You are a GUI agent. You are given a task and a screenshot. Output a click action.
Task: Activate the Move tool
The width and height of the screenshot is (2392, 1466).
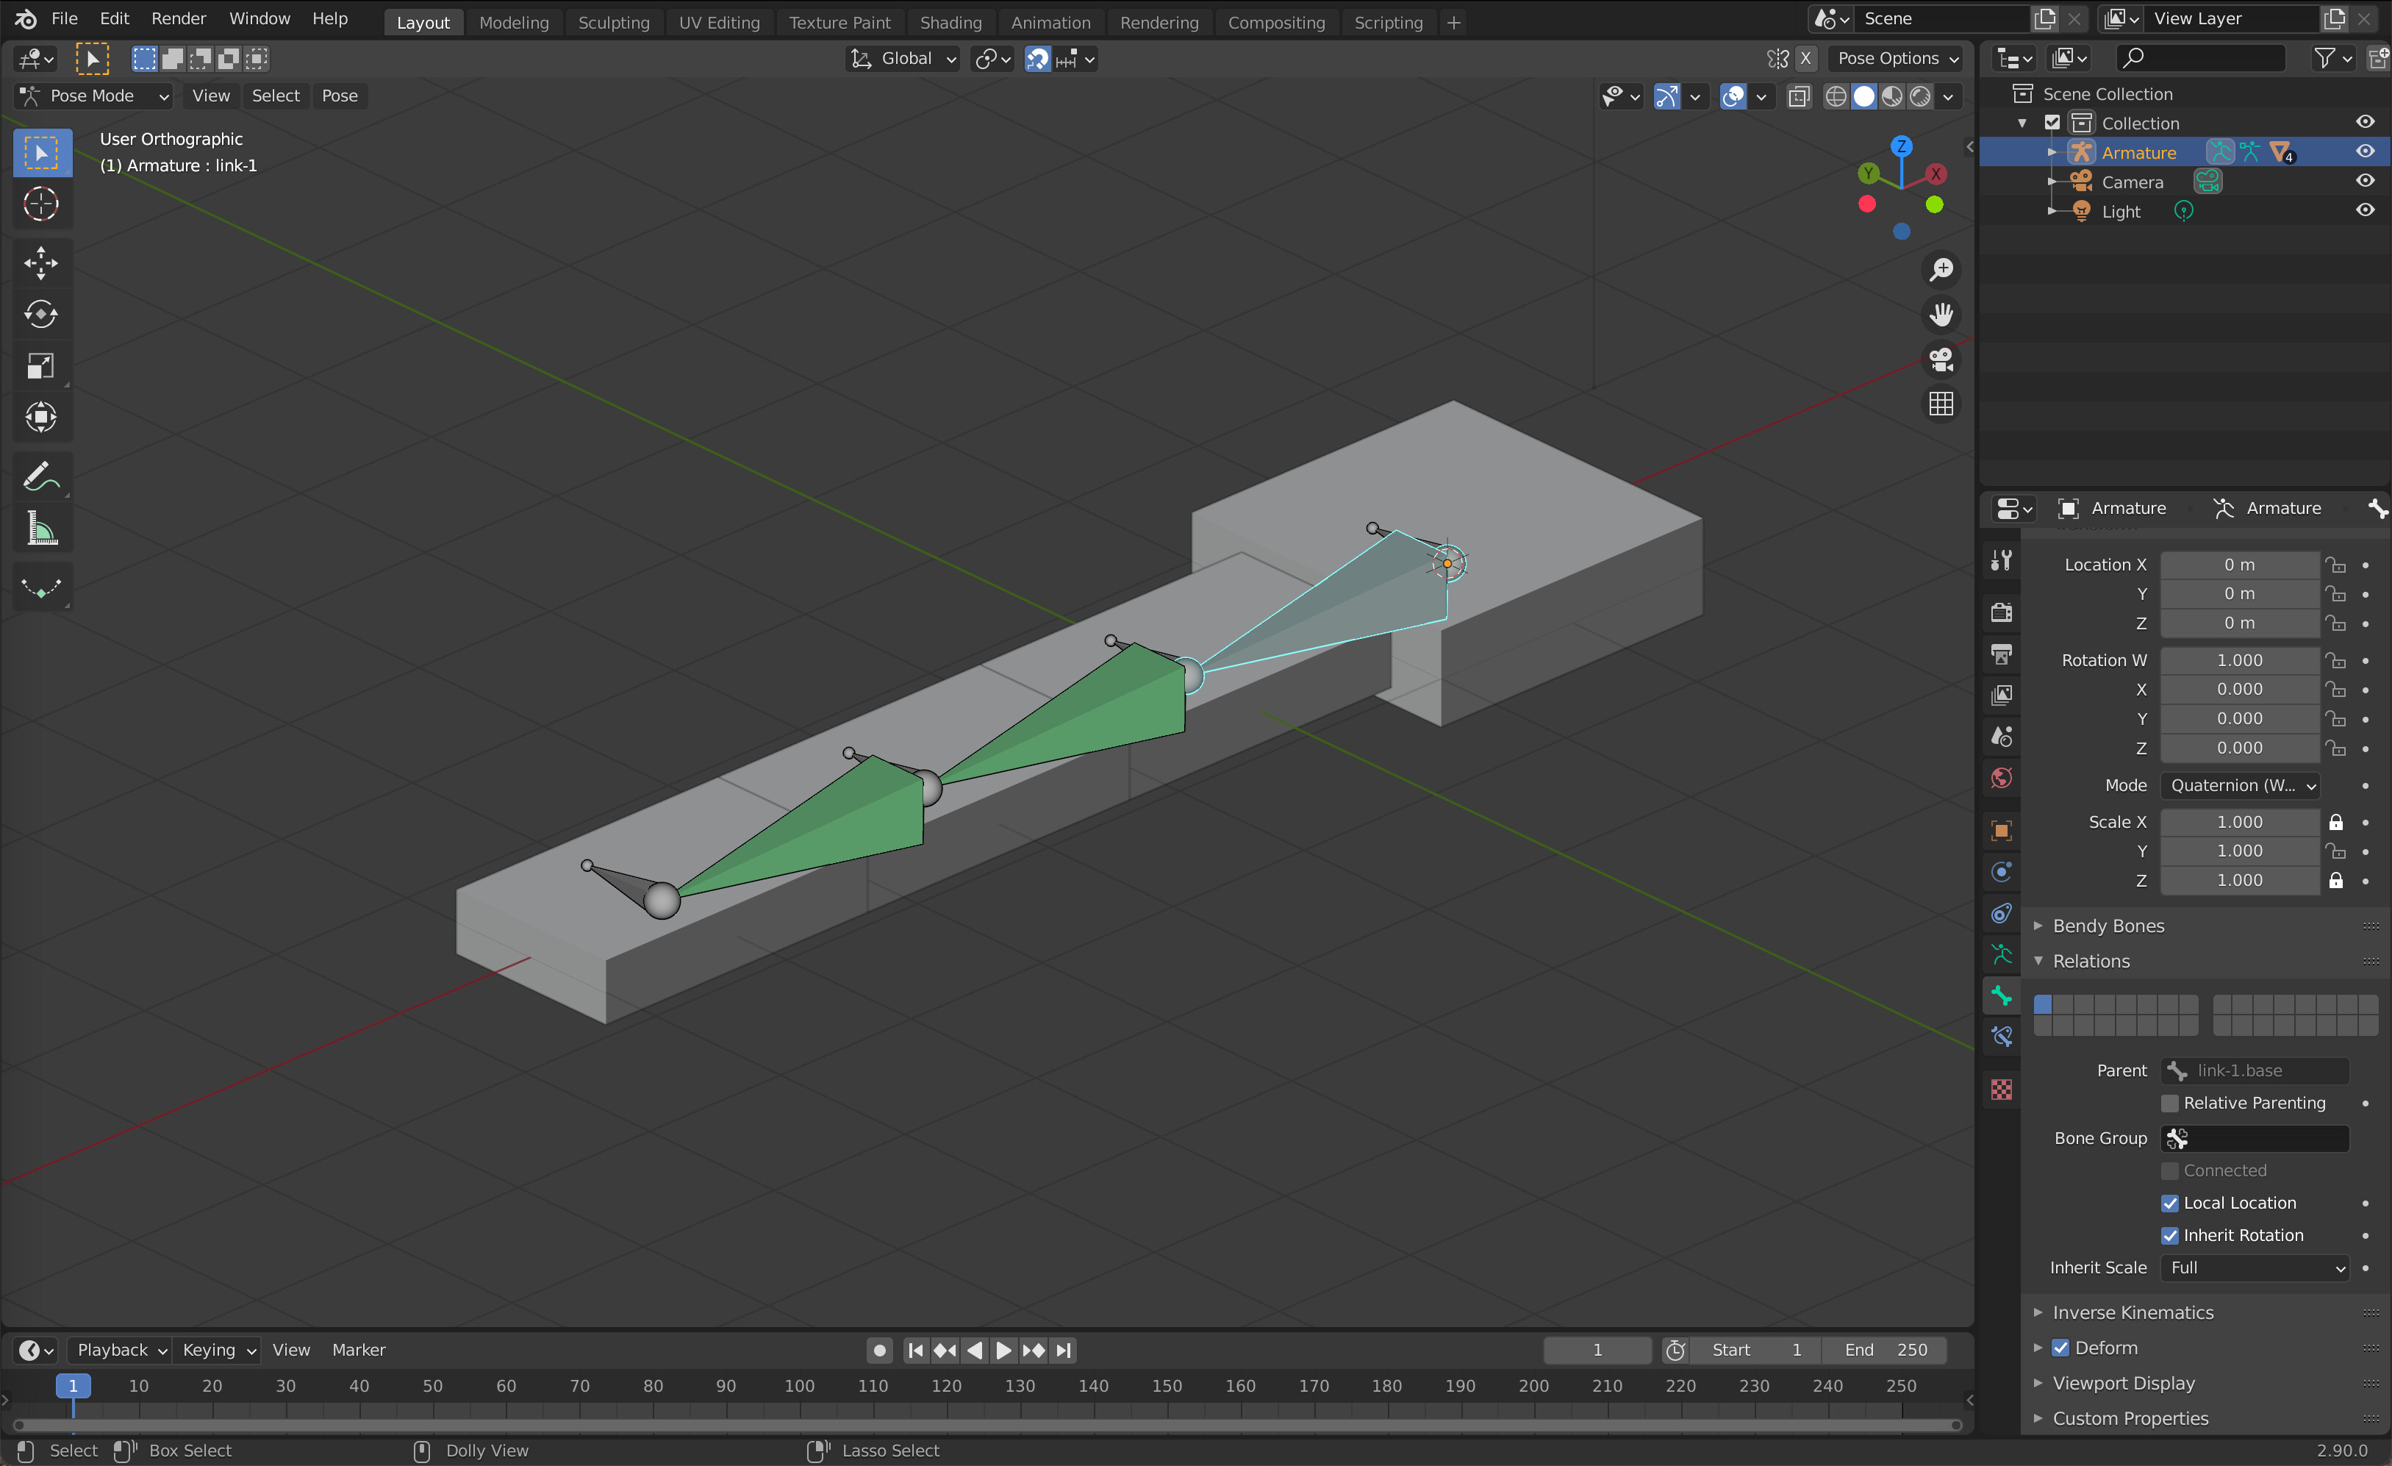pyautogui.click(x=40, y=263)
